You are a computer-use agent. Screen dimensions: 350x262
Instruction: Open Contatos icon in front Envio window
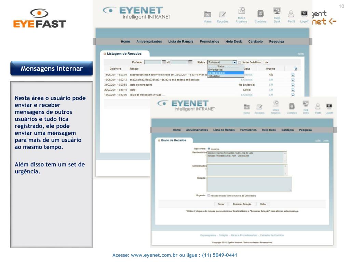(x=292, y=108)
